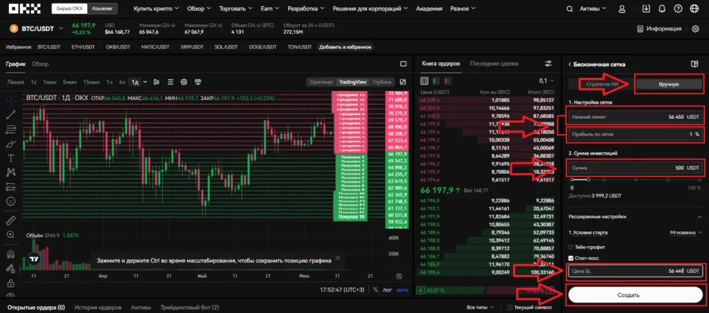
Task: Select the ruler measure tool
Action: point(11,220)
